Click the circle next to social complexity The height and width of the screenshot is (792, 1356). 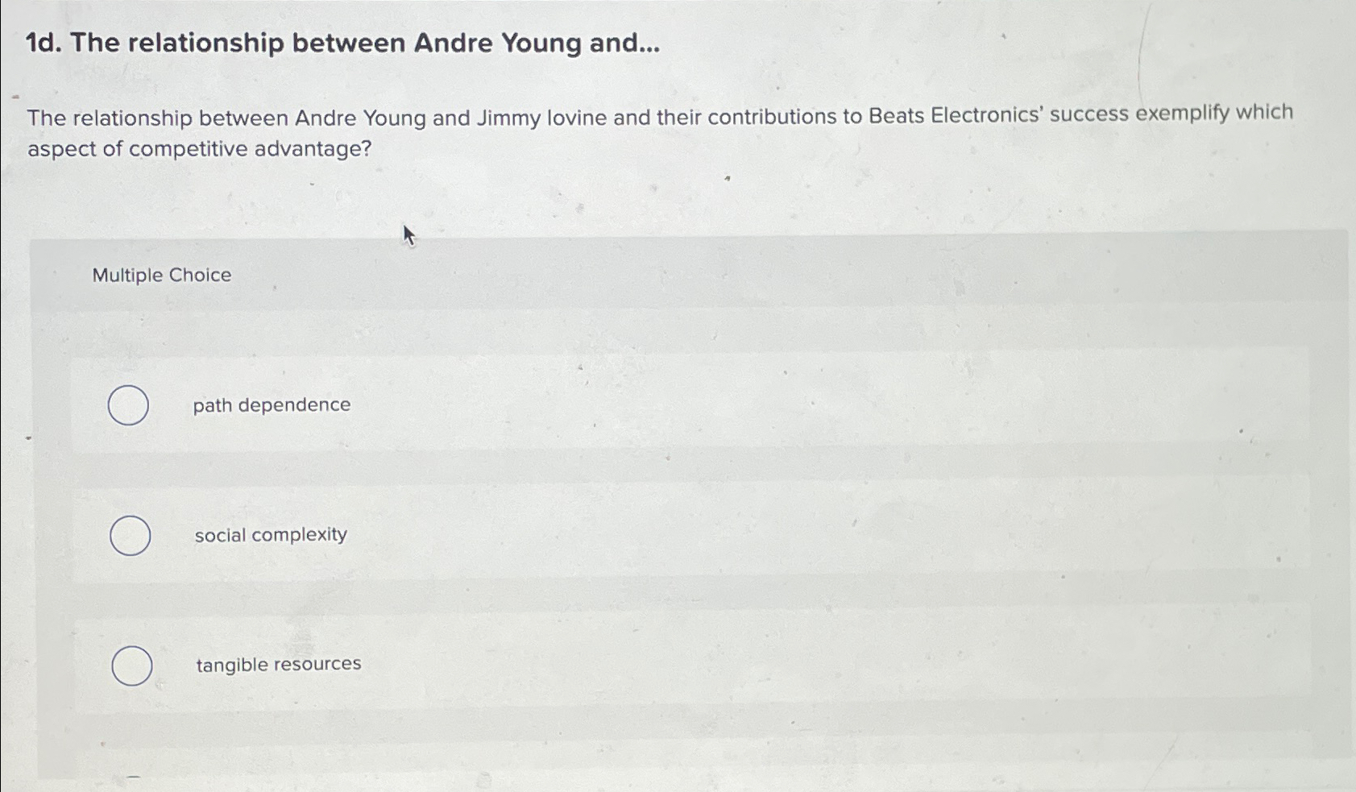click(x=131, y=535)
